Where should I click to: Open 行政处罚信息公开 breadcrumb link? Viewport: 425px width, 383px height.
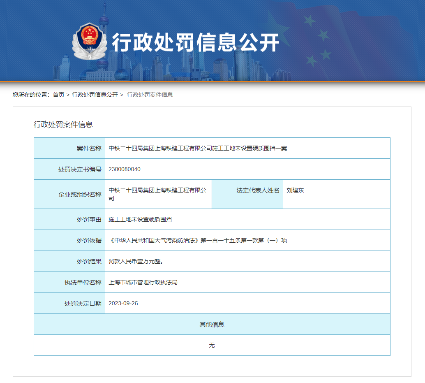pos(95,95)
